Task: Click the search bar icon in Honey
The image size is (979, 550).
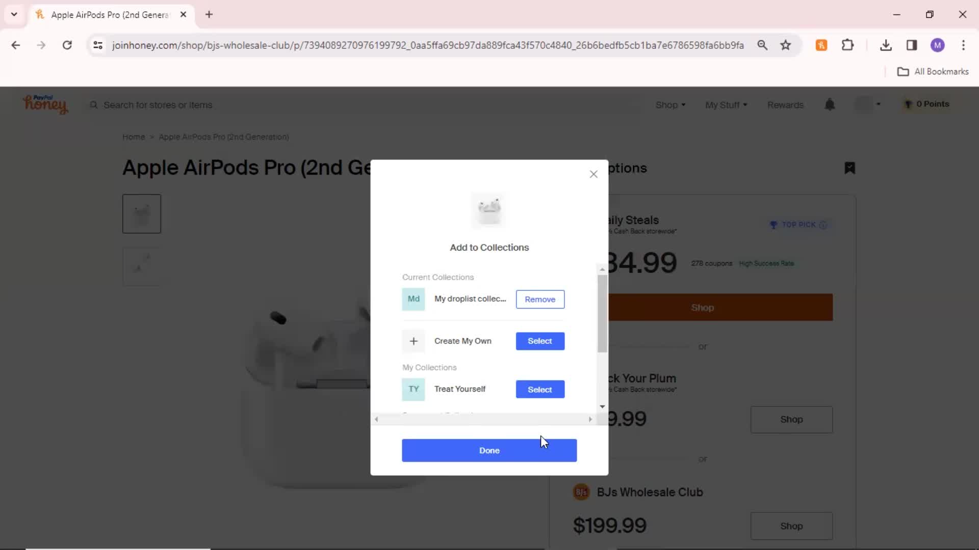Action: (x=94, y=105)
